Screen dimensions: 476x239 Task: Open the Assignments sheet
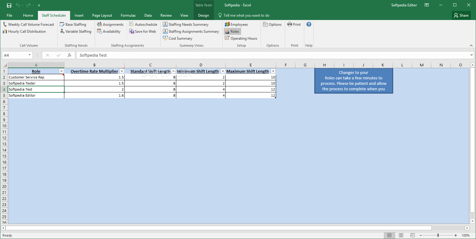(x=110, y=24)
